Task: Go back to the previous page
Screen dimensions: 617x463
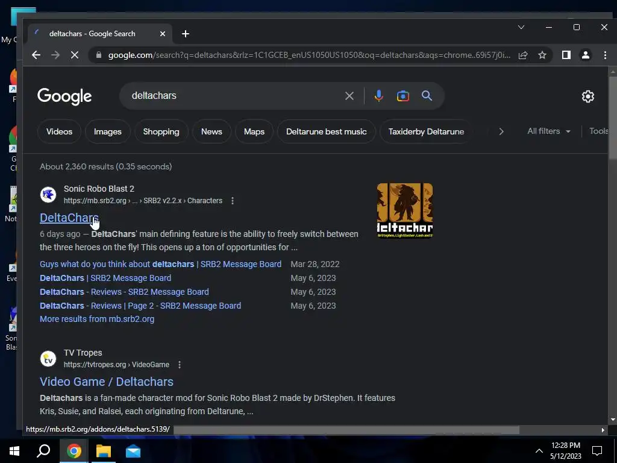Action: tap(36, 55)
